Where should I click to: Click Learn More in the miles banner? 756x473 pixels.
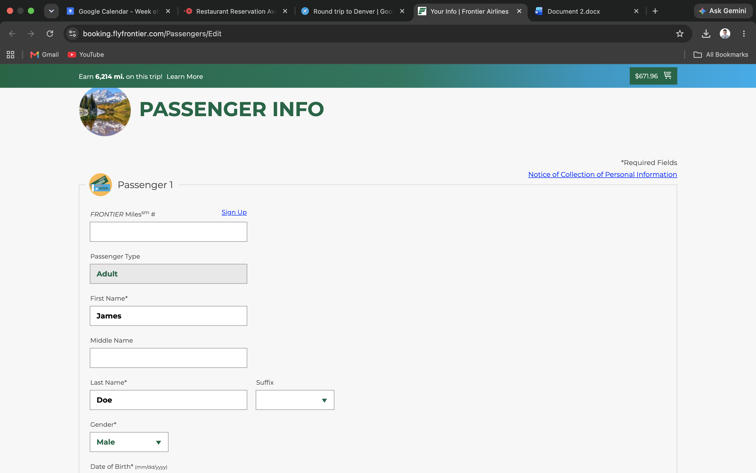tap(185, 77)
